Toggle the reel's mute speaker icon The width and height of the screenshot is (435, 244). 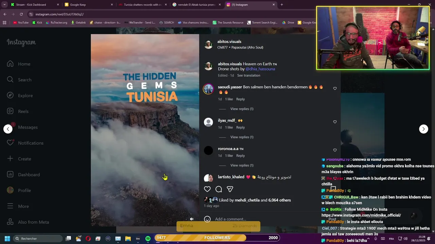(192, 219)
